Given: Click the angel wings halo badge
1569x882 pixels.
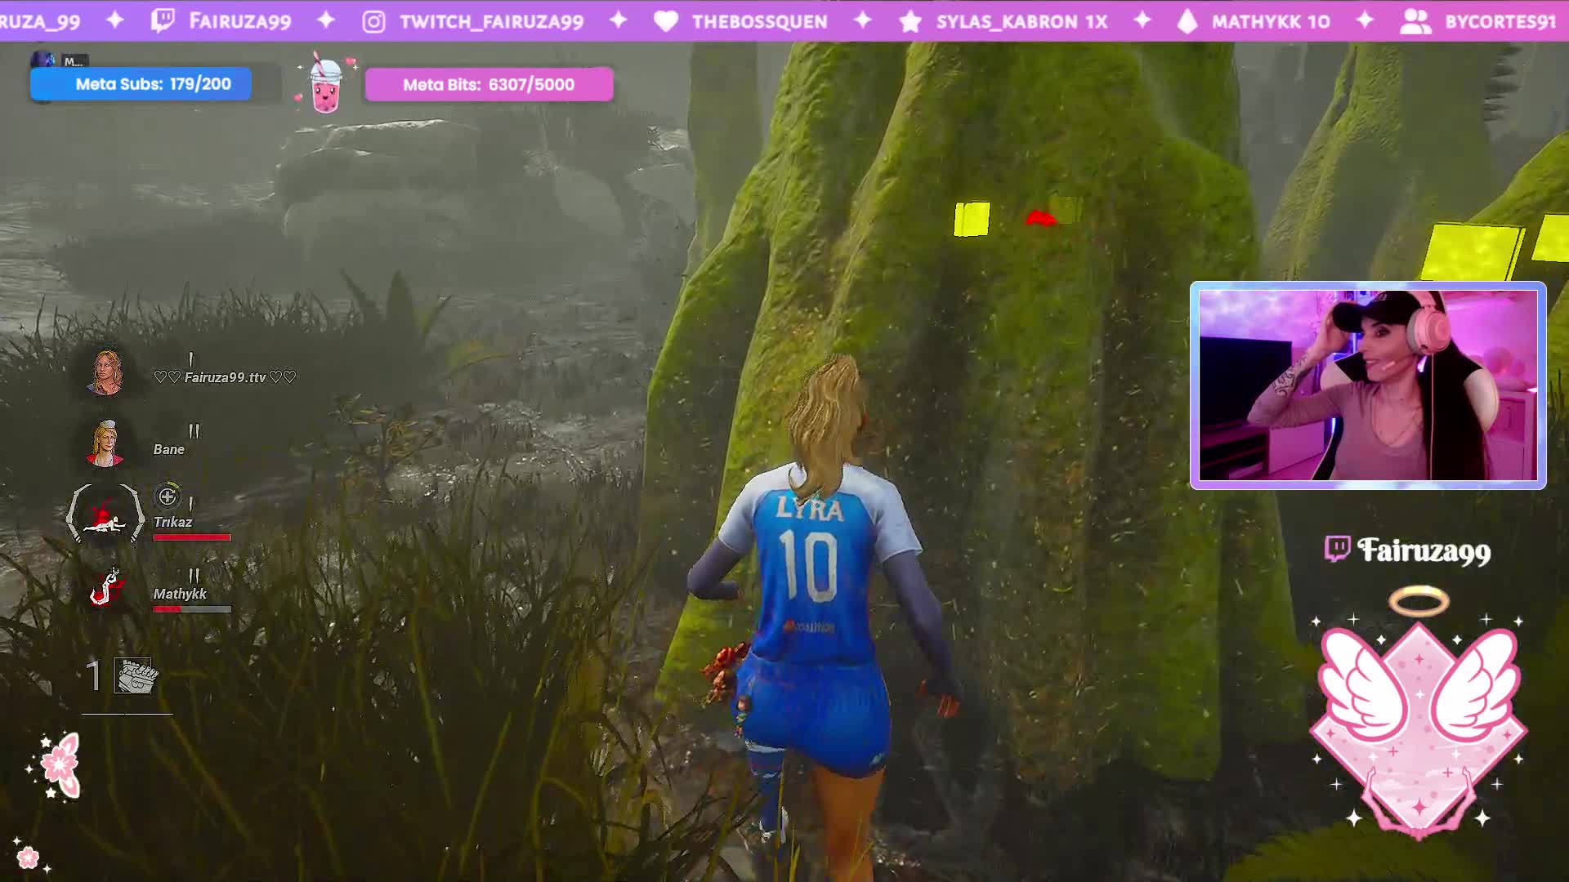Looking at the screenshot, I should (x=1419, y=715).
